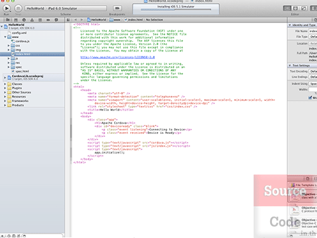Click HelloWorld in the jump bar

[x=97, y=20]
